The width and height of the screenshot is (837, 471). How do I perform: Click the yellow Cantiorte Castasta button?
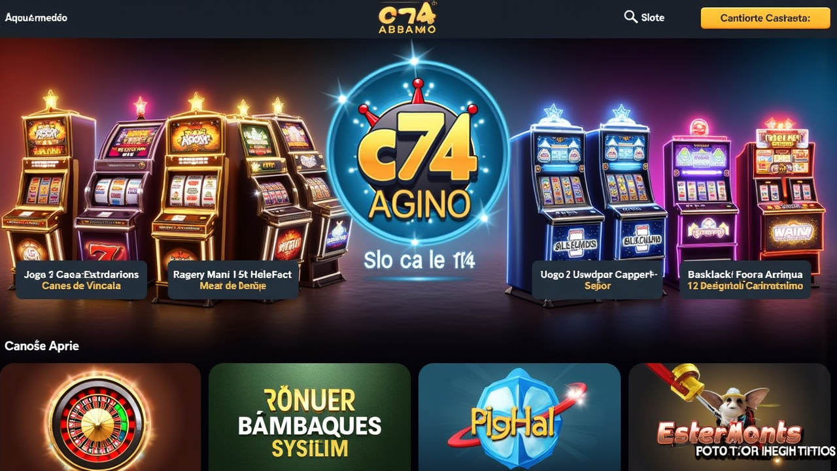coord(765,18)
